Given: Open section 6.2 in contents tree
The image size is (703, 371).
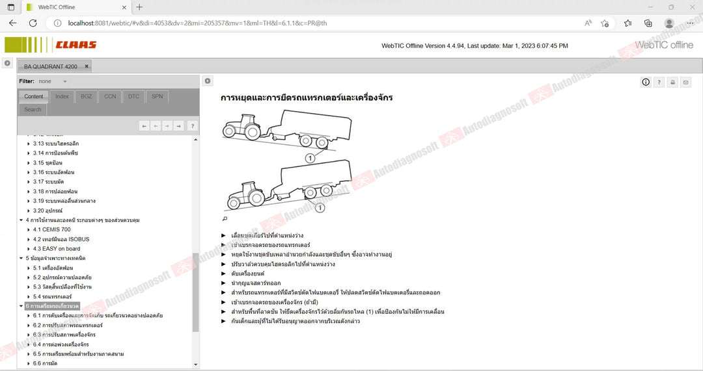Looking at the screenshot, I should point(68,326).
